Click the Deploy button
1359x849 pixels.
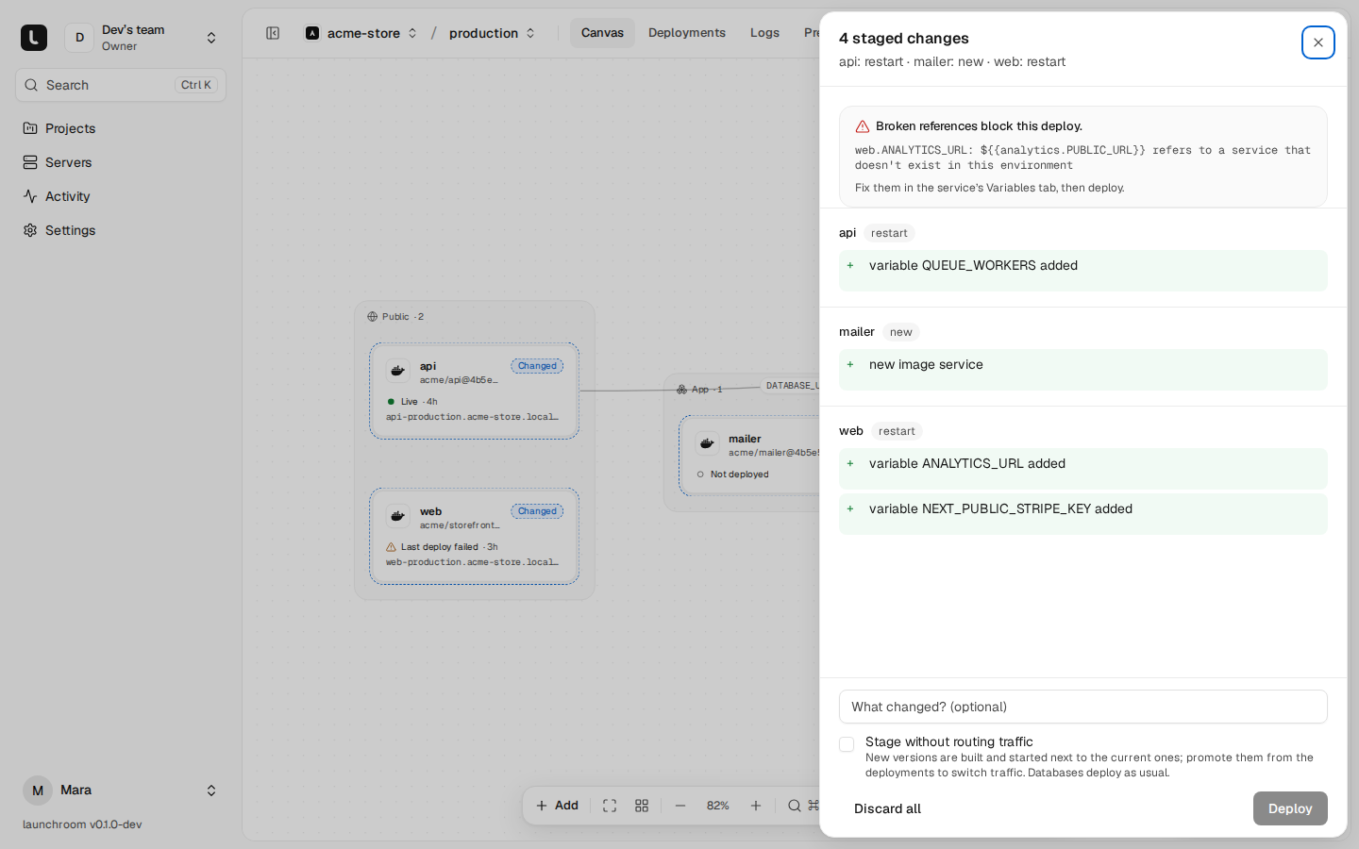point(1290,808)
